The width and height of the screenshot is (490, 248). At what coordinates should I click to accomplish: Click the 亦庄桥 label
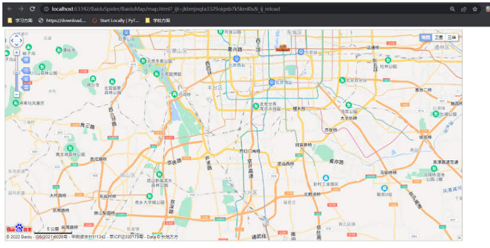tap(331, 130)
